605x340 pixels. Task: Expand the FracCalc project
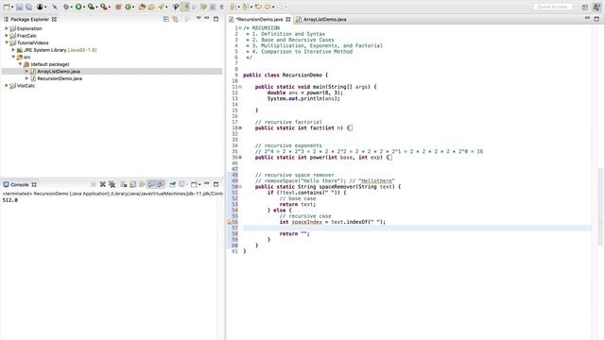(7, 36)
